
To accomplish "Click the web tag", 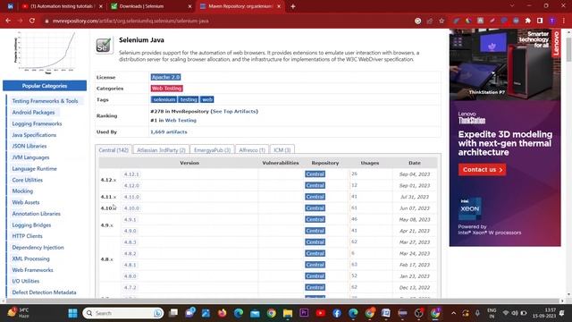I will tap(206, 99).
